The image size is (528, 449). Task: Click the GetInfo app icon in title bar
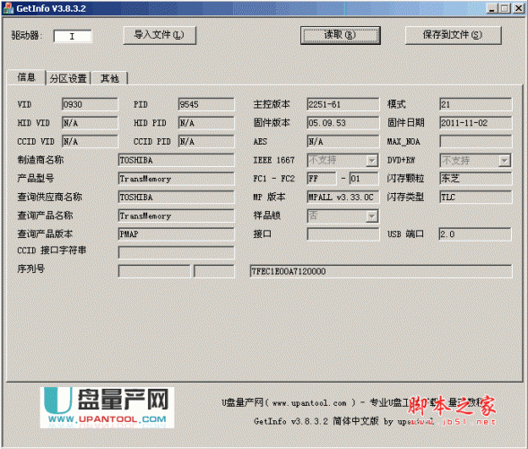pyautogui.click(x=8, y=8)
